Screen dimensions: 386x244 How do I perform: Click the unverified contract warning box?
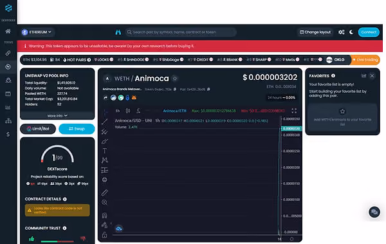pyautogui.click(x=57, y=211)
